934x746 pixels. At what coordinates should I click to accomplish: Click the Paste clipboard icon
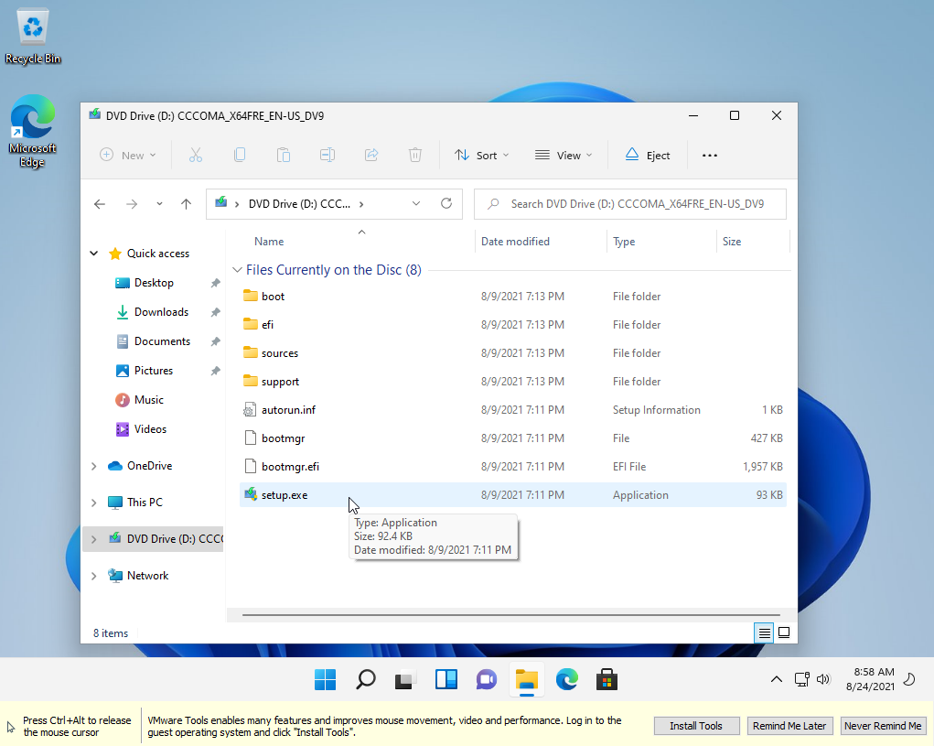284,155
